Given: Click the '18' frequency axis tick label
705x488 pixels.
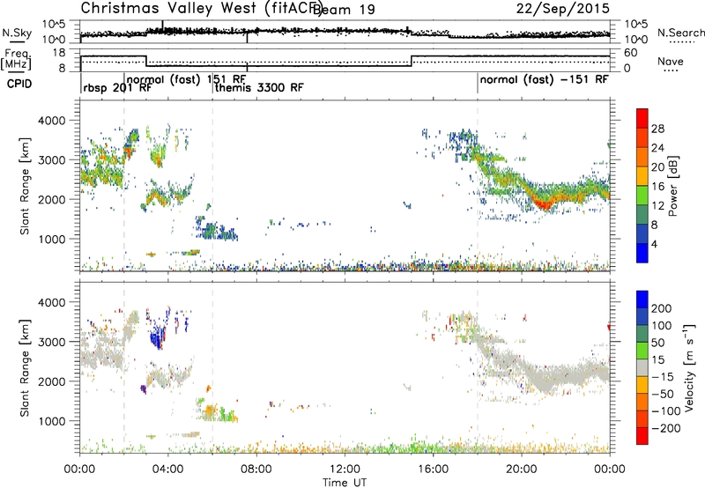Looking at the screenshot, I should [59, 53].
